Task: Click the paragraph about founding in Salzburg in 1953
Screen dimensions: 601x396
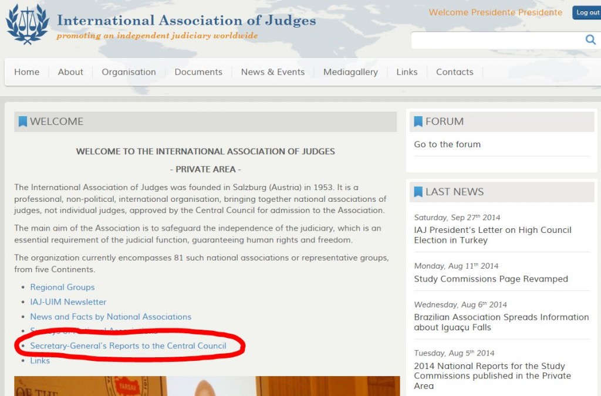Action: click(201, 199)
